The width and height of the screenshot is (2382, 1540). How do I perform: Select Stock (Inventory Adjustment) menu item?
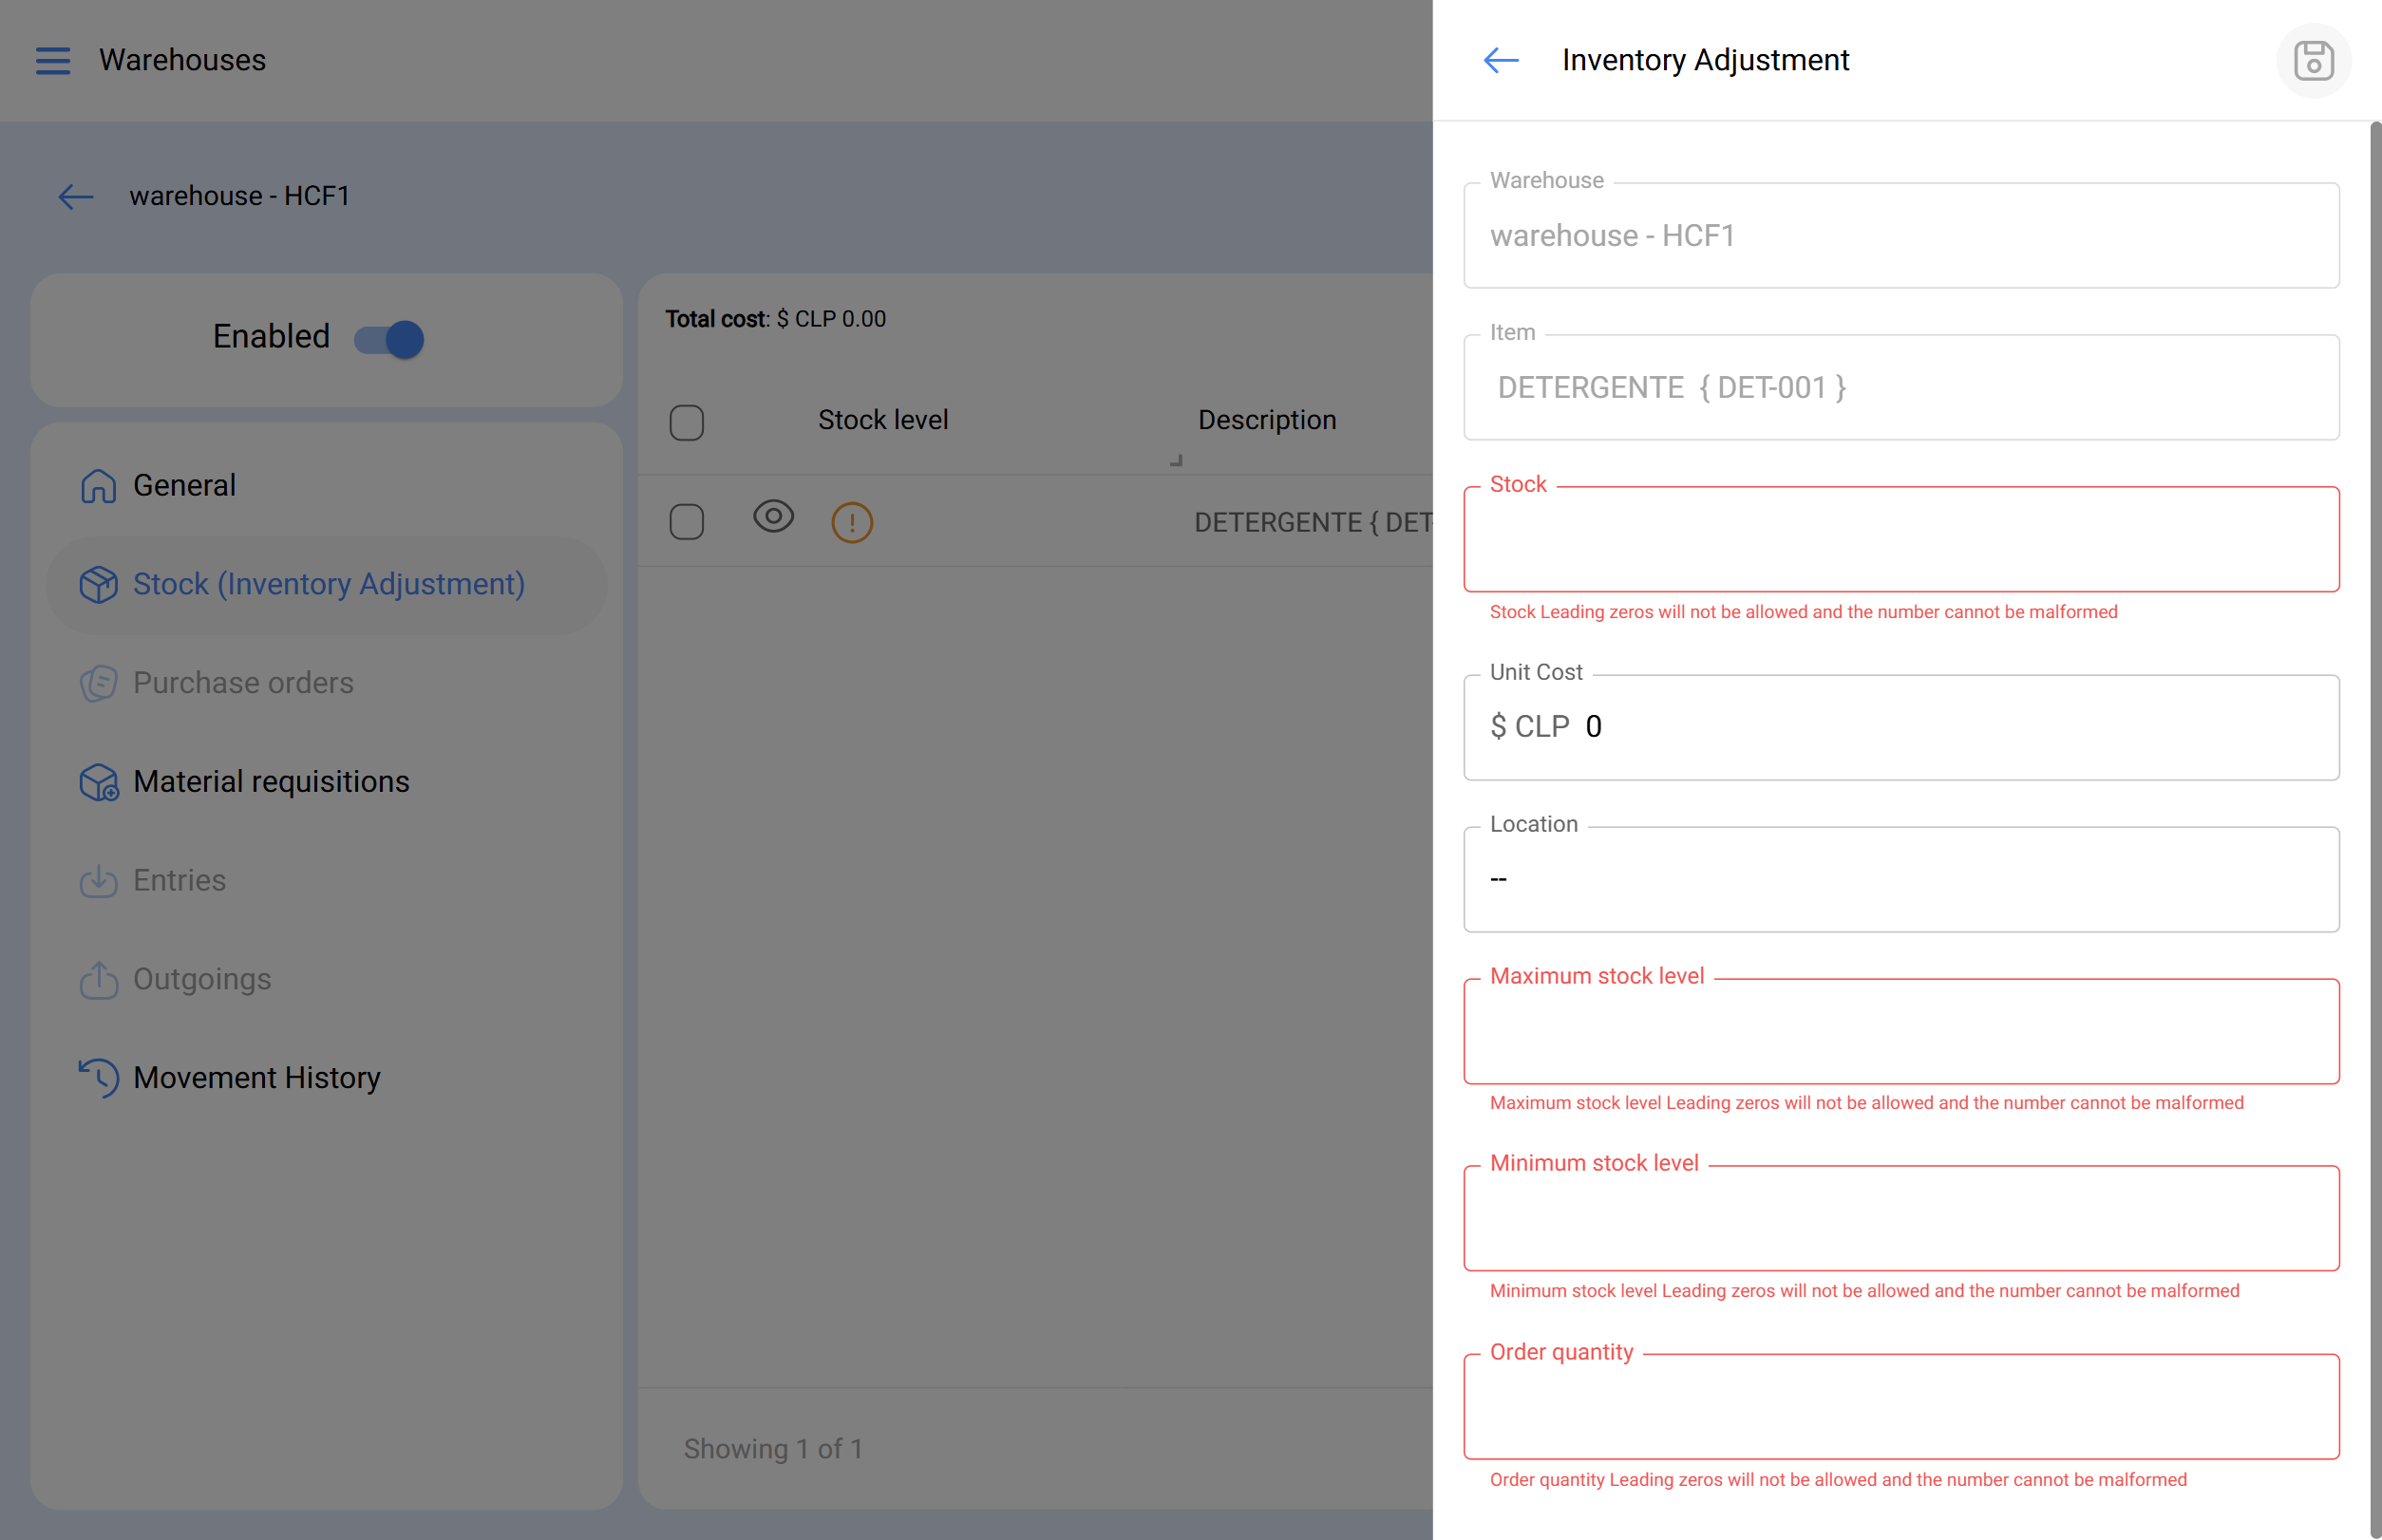coord(327,584)
